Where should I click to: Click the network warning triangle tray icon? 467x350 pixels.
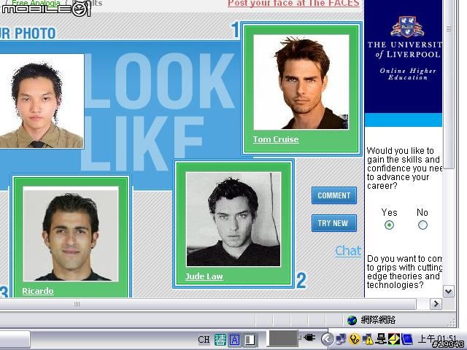[368, 339]
